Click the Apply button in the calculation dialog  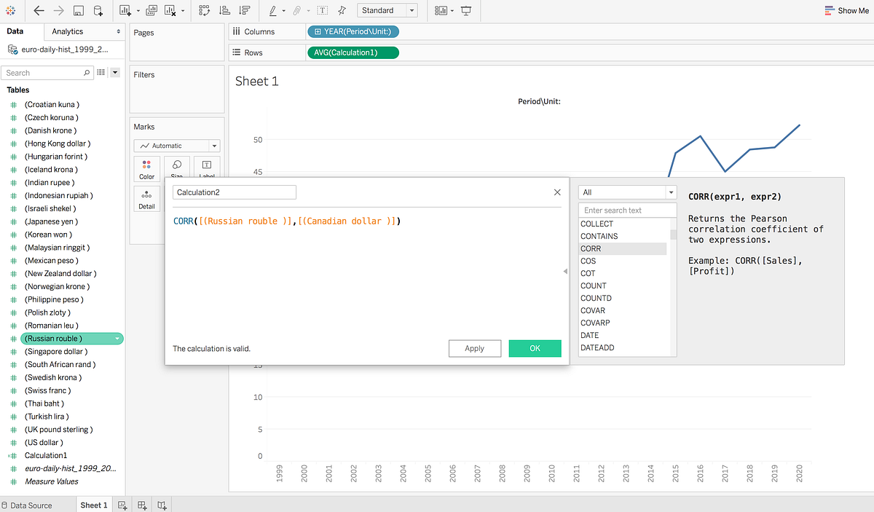pyautogui.click(x=475, y=348)
